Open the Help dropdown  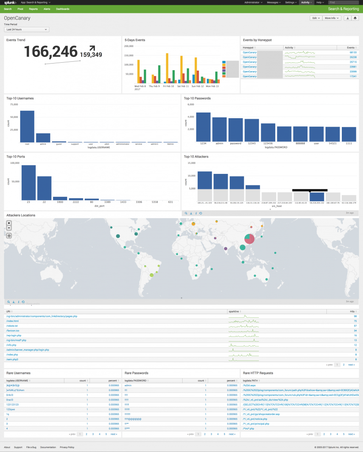pos(320,3)
